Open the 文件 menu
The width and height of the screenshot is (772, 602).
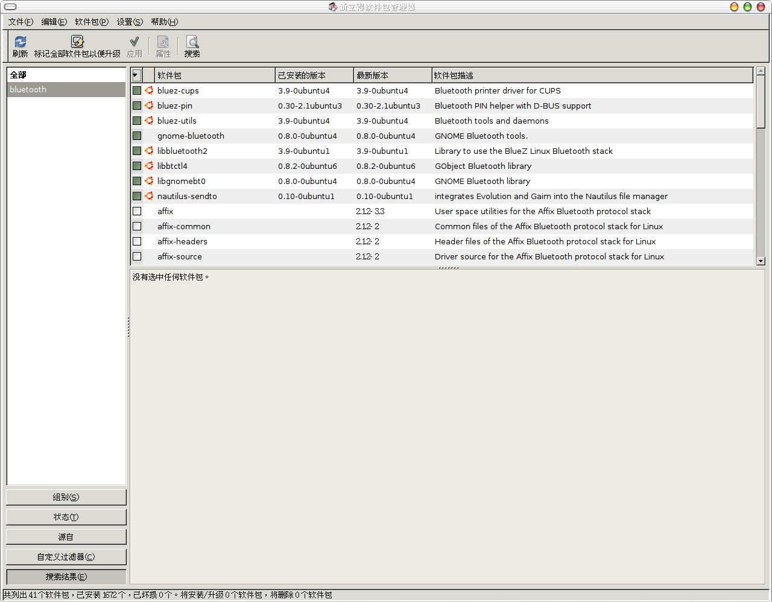coord(21,22)
